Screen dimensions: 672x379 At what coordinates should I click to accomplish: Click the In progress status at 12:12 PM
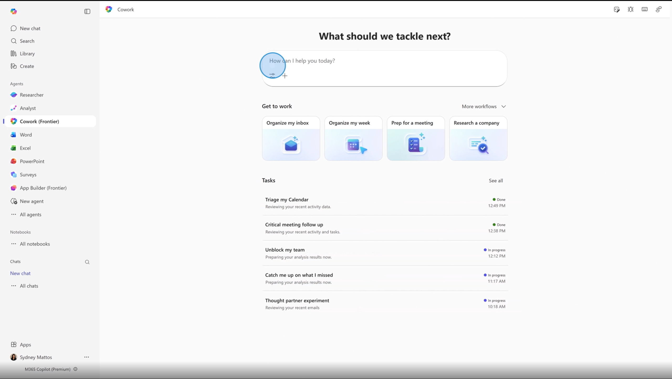coord(494,250)
